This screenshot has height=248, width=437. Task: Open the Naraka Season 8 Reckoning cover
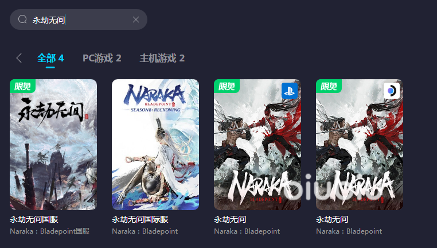[155, 145]
